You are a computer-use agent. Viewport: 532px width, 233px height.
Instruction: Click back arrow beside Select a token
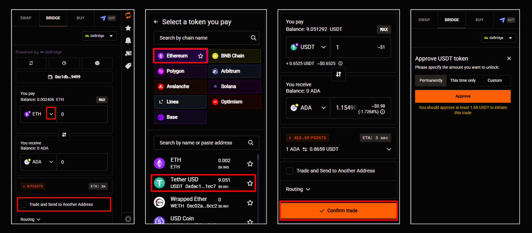(x=156, y=22)
